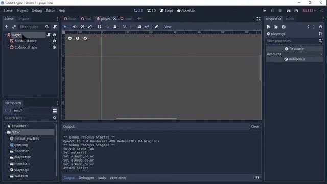The width and height of the screenshot is (327, 184).
Task: Close the player scene tab
Action: click(114, 19)
